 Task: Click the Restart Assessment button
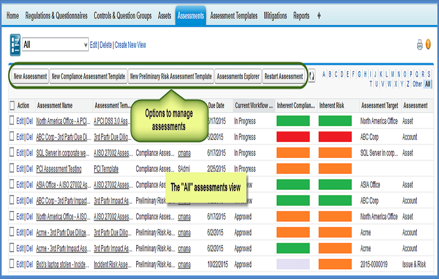pos(284,77)
